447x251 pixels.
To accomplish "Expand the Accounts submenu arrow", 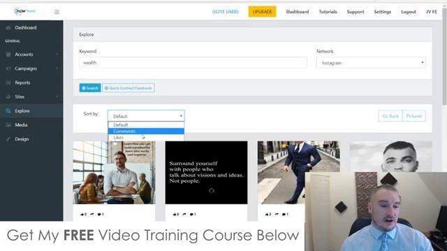I will (57, 54).
